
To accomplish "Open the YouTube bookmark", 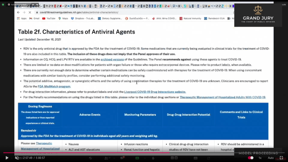I will (x=49, y=19).
